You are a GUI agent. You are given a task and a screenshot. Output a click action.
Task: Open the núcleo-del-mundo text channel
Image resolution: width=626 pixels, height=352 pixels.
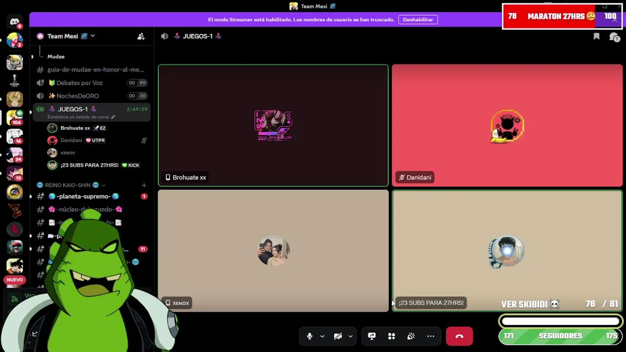tap(91, 209)
